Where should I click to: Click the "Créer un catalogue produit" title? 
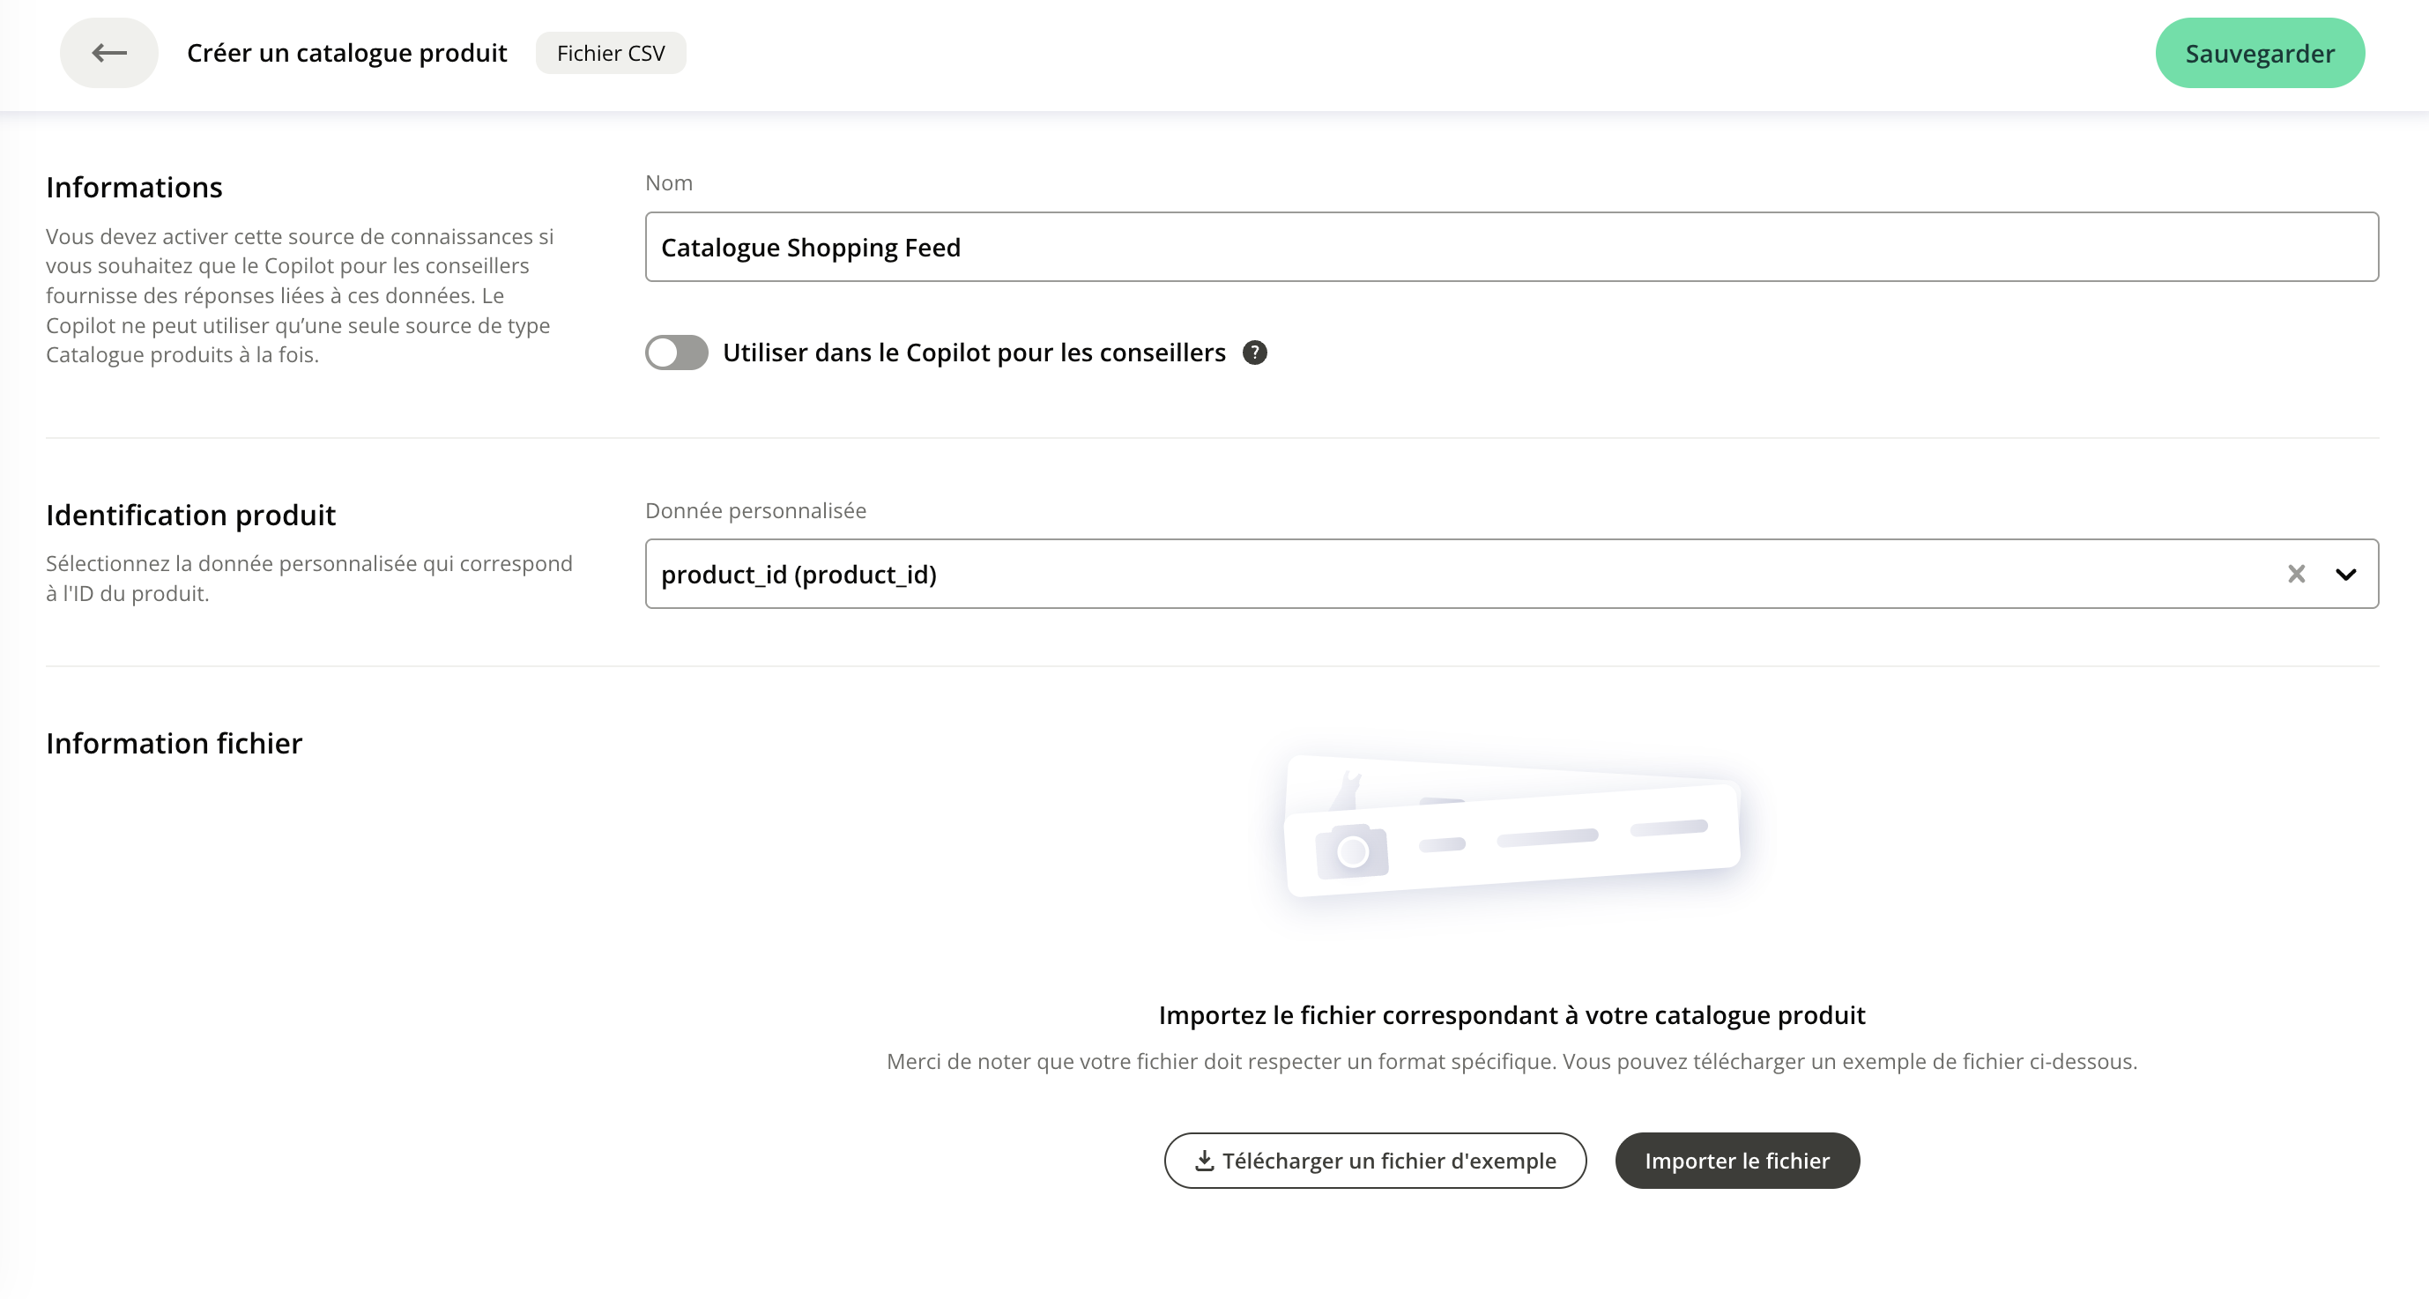point(346,53)
